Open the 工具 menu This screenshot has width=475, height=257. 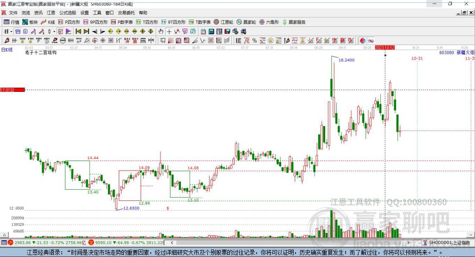click(97, 13)
